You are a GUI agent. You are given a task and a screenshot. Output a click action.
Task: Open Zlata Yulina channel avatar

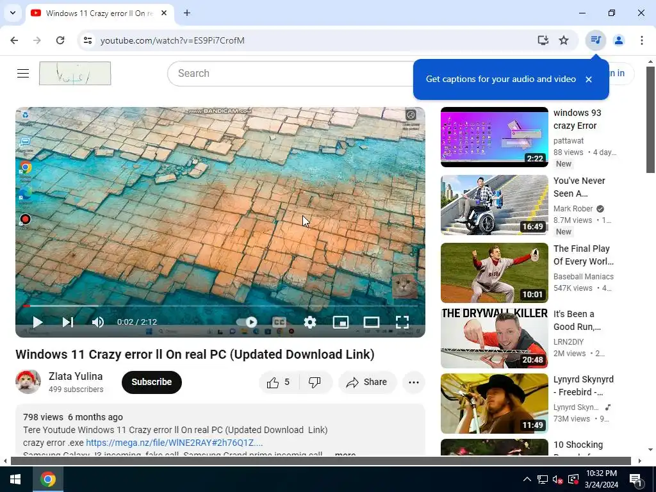pyautogui.click(x=28, y=382)
